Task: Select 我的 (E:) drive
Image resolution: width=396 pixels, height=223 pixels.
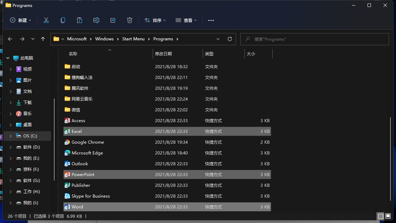Action: pos(31,158)
